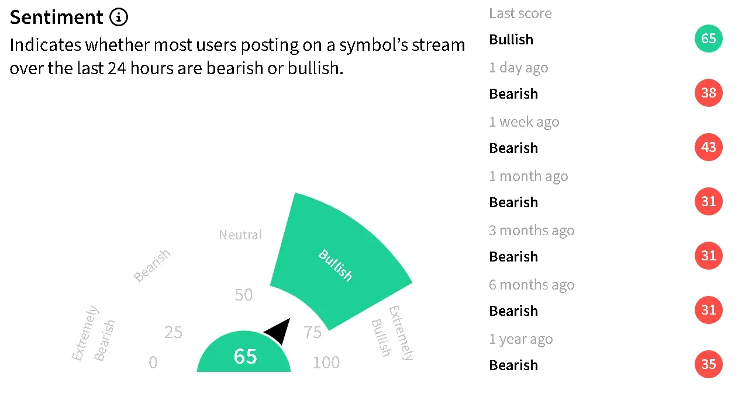Click the Extremely Bullish gauge label
Viewport: 745px width, 394px height.
[392, 332]
